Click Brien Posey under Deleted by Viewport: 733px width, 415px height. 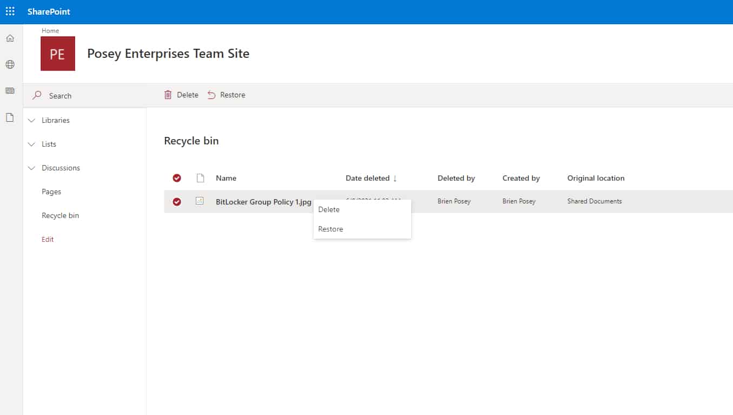coord(454,201)
